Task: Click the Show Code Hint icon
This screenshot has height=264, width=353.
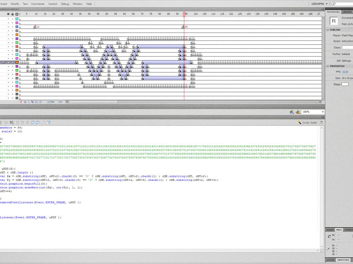Action: coord(7,122)
